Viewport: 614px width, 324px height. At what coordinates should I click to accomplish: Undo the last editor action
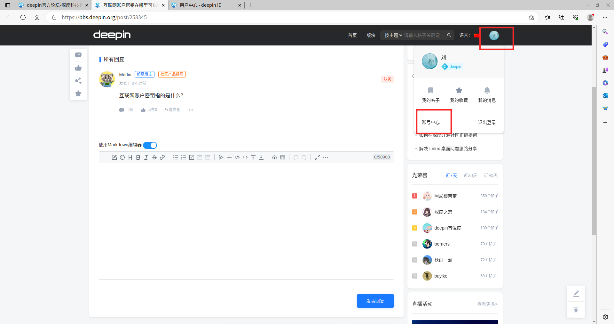[295, 157]
